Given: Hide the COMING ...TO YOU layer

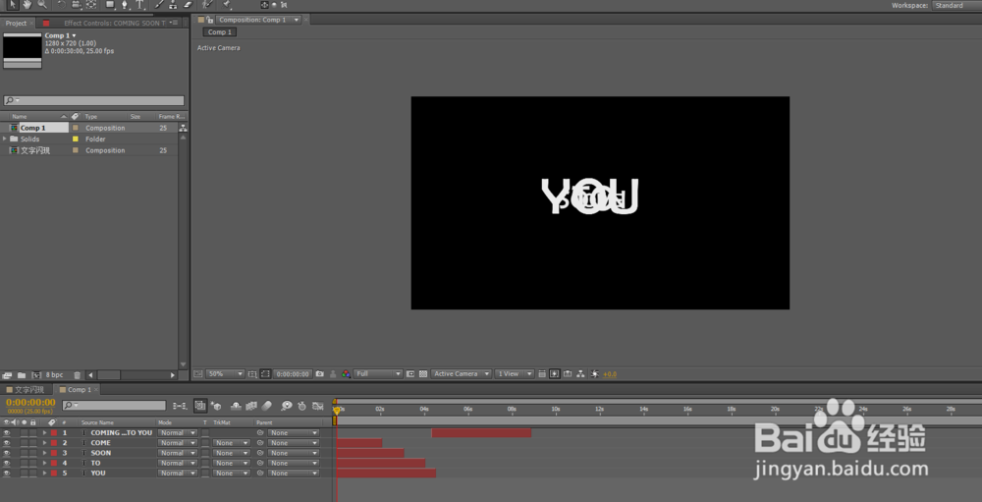Looking at the screenshot, I should [7, 433].
